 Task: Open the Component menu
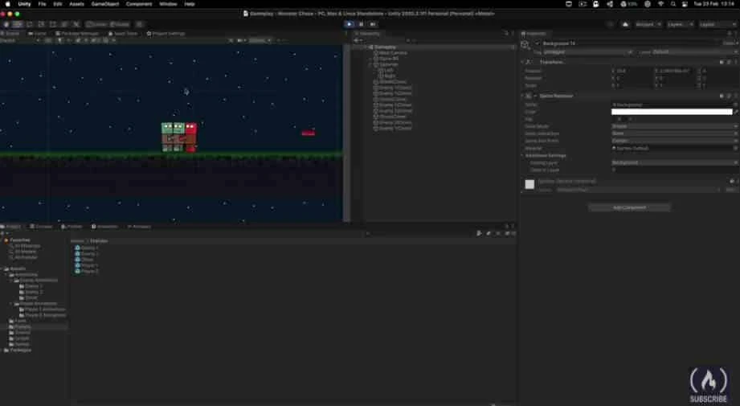click(x=139, y=4)
